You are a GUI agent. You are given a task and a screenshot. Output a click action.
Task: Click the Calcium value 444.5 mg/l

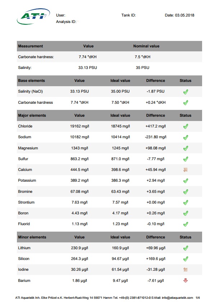(79, 170)
